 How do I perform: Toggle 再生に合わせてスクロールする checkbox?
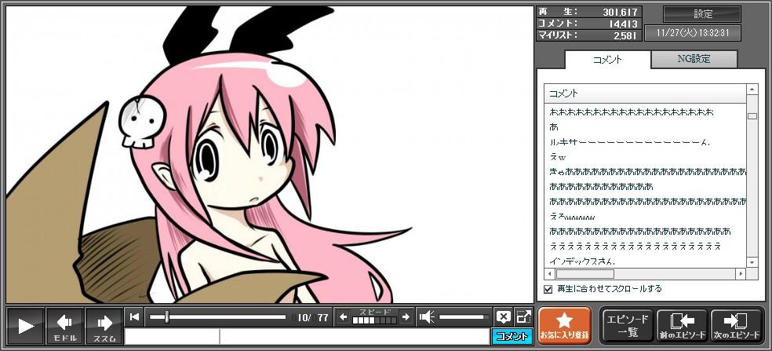pos(548,289)
